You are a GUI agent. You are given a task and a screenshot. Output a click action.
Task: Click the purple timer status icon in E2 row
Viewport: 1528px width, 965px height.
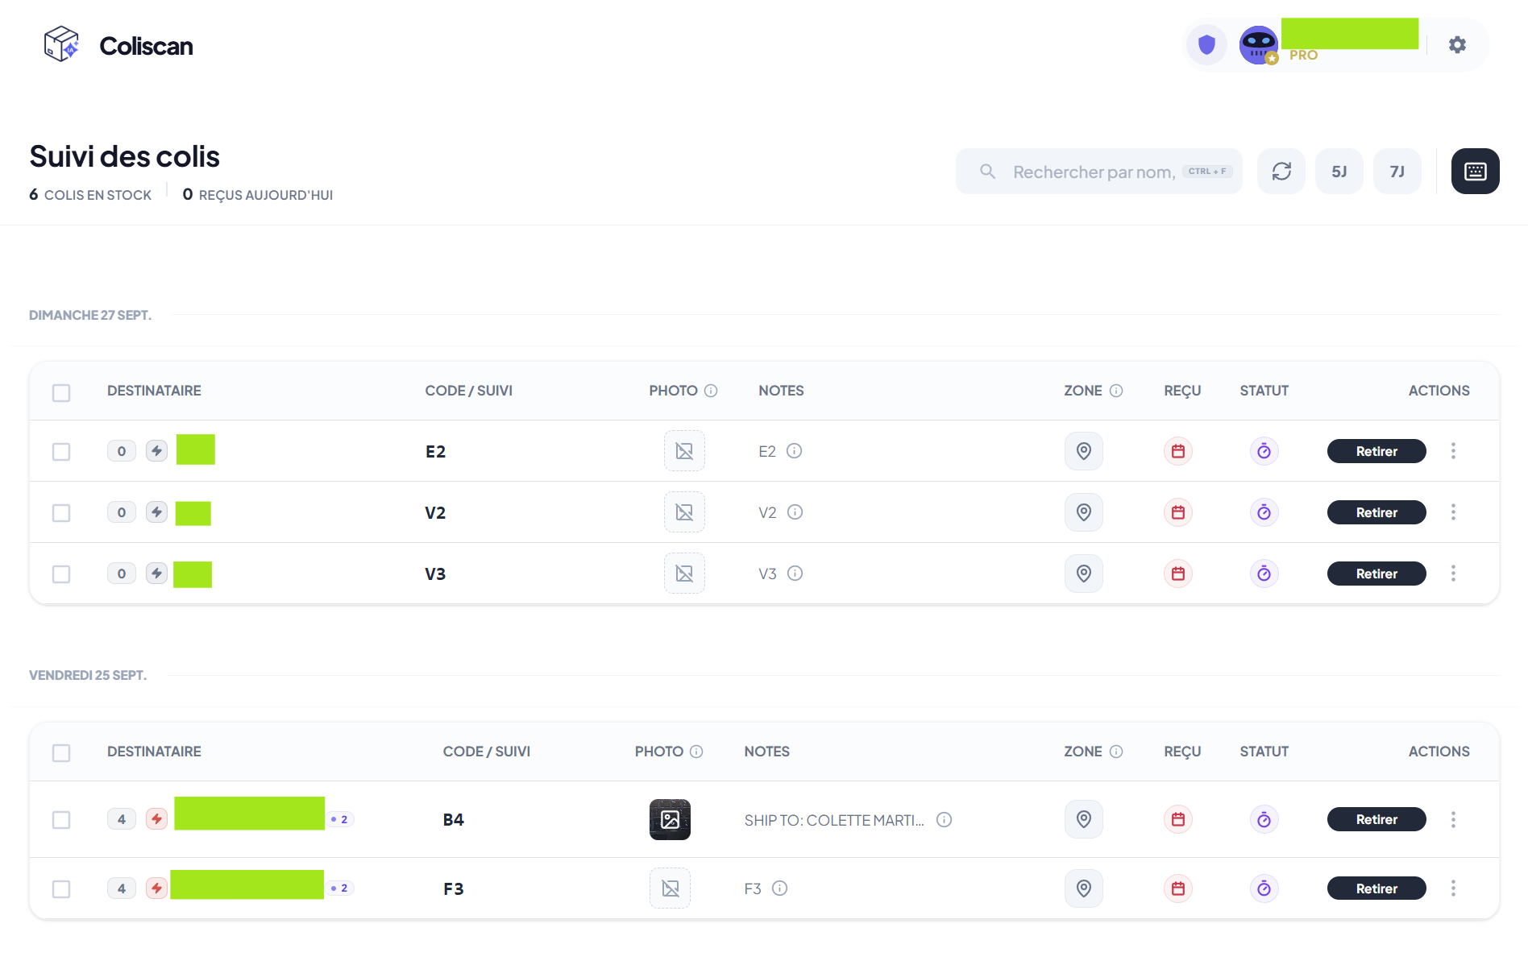click(1264, 451)
